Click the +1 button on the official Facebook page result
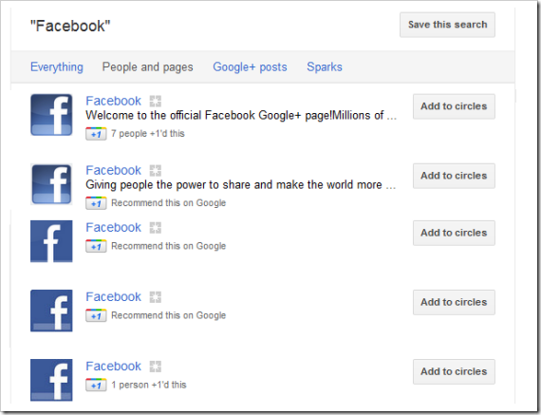Screen dimensions: 541x415 [x=96, y=134]
